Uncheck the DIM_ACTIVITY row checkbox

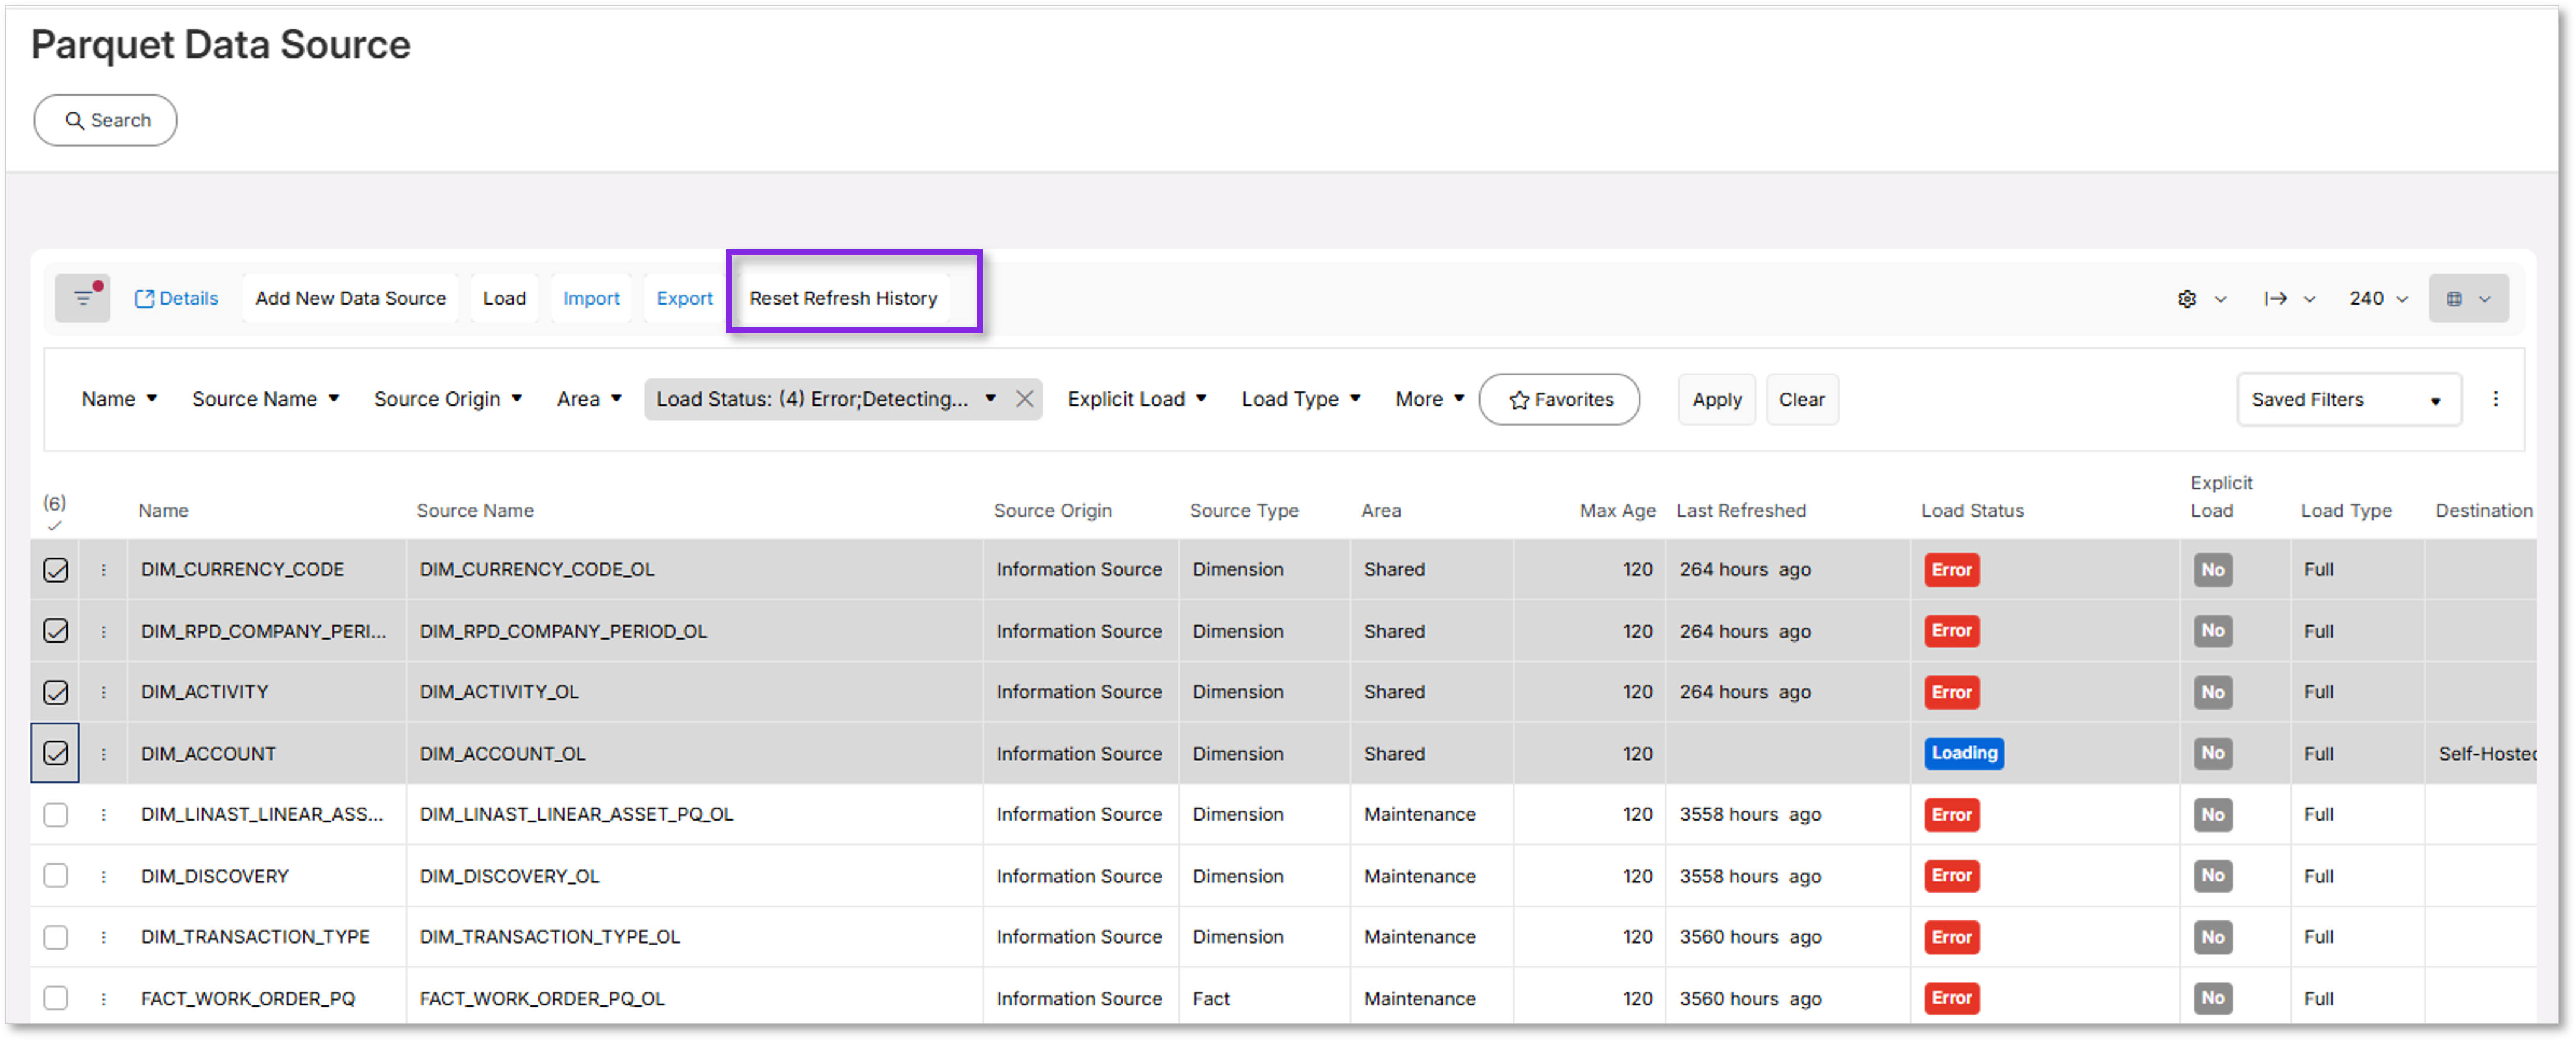[56, 693]
